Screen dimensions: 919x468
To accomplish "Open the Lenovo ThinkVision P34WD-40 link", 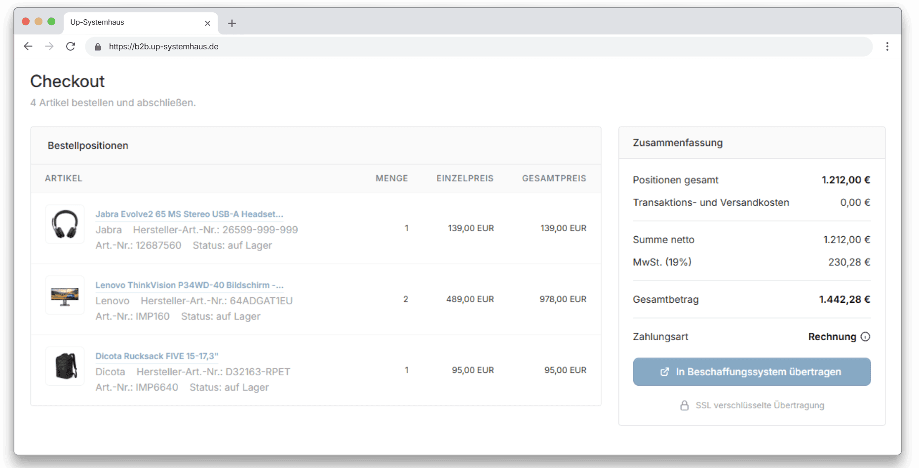I will (x=189, y=285).
